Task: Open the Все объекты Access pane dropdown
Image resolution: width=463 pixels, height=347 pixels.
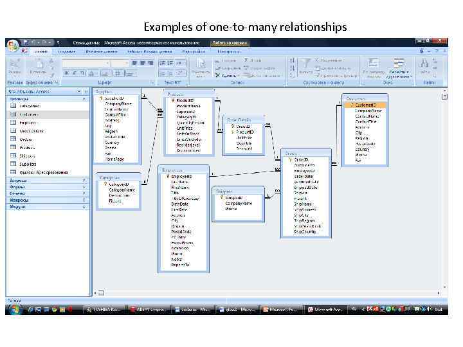Action: (79, 91)
